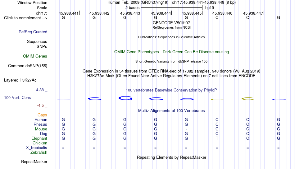Screen dimensions: 295x169
Task: Click the T base in the Elephant row
Action: click(217, 138)
